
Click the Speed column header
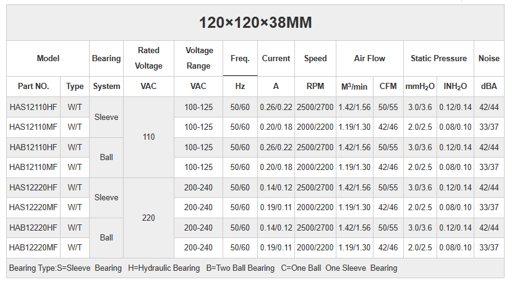(x=315, y=59)
